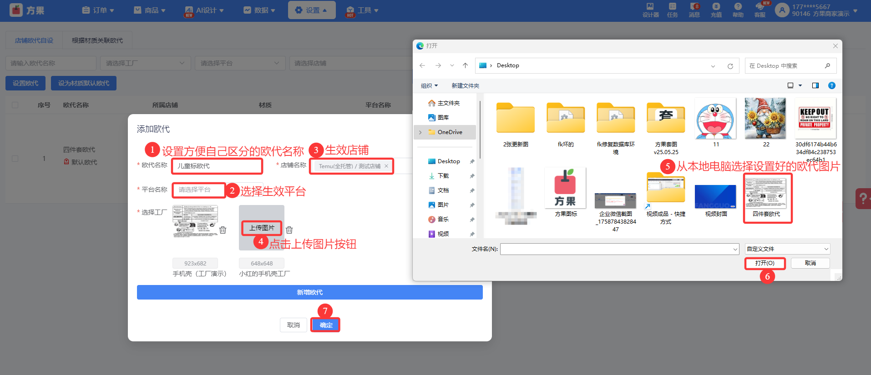Open the 组织 organize dropdown
The height and width of the screenshot is (375, 871).
click(x=429, y=85)
